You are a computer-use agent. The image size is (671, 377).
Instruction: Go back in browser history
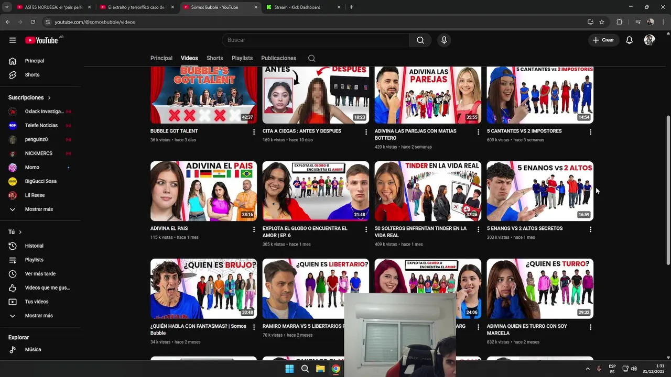click(x=7, y=22)
